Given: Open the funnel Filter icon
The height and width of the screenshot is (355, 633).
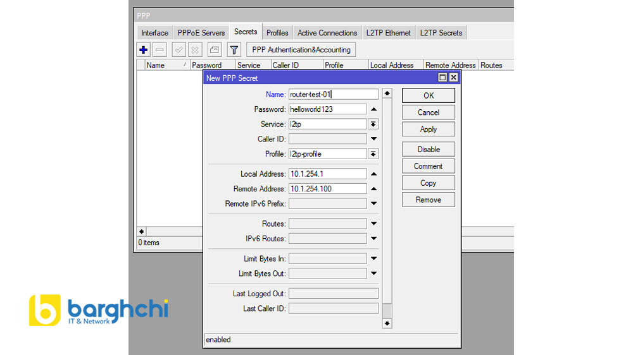Looking at the screenshot, I should [x=234, y=50].
